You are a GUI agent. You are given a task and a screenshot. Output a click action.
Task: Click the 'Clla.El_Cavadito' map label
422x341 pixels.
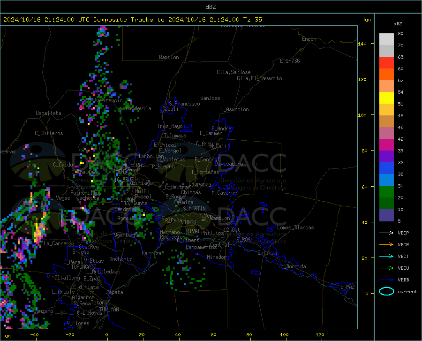click(259, 78)
